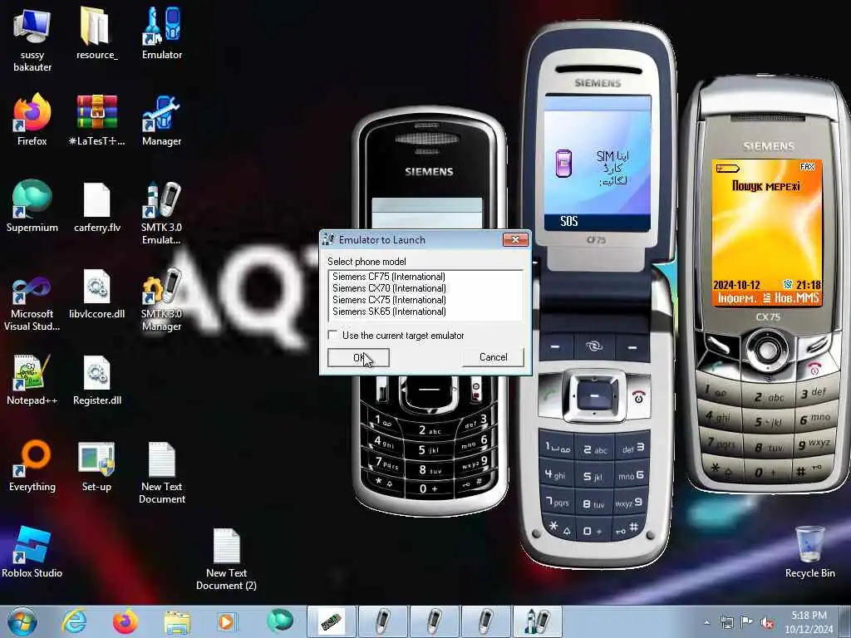The height and width of the screenshot is (638, 851).
Task: Select the libvlccore.dll file icon
Action: click(x=96, y=293)
